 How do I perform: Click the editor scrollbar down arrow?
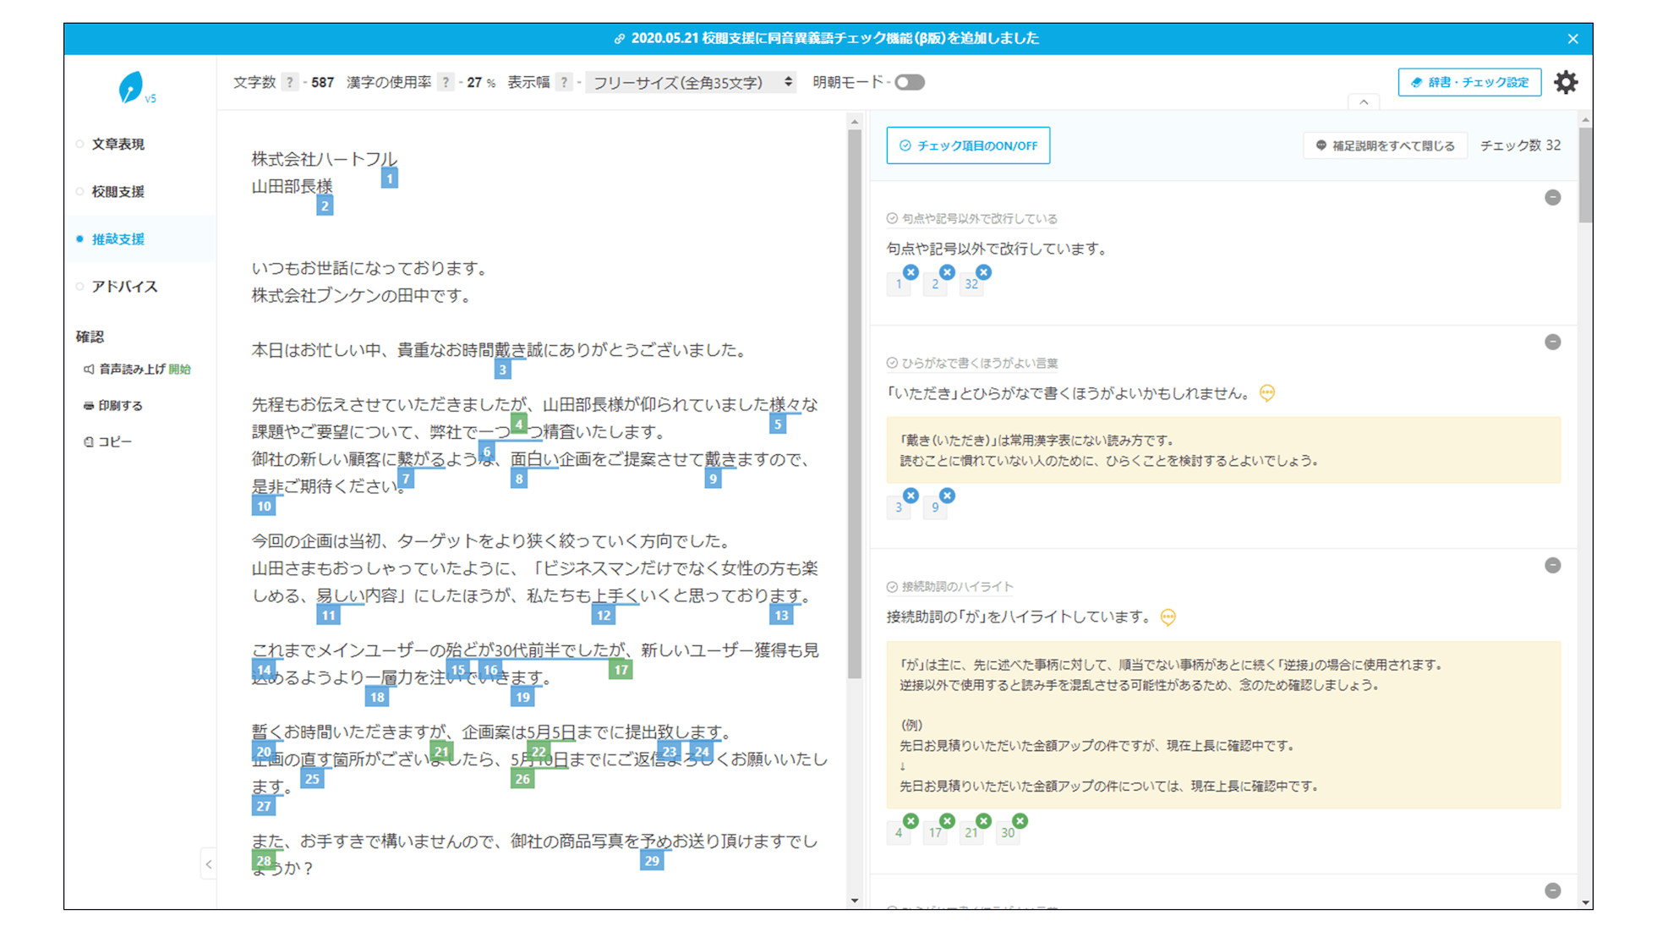855,901
